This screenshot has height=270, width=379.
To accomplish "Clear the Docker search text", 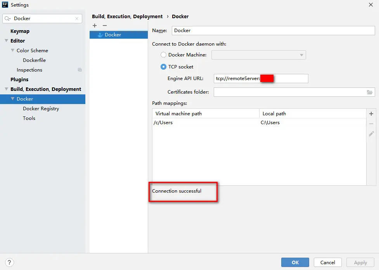I will tap(77, 19).
